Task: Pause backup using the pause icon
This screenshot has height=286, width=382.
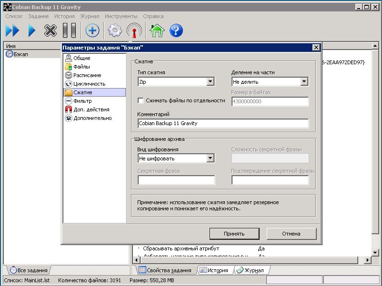Action: (70, 30)
